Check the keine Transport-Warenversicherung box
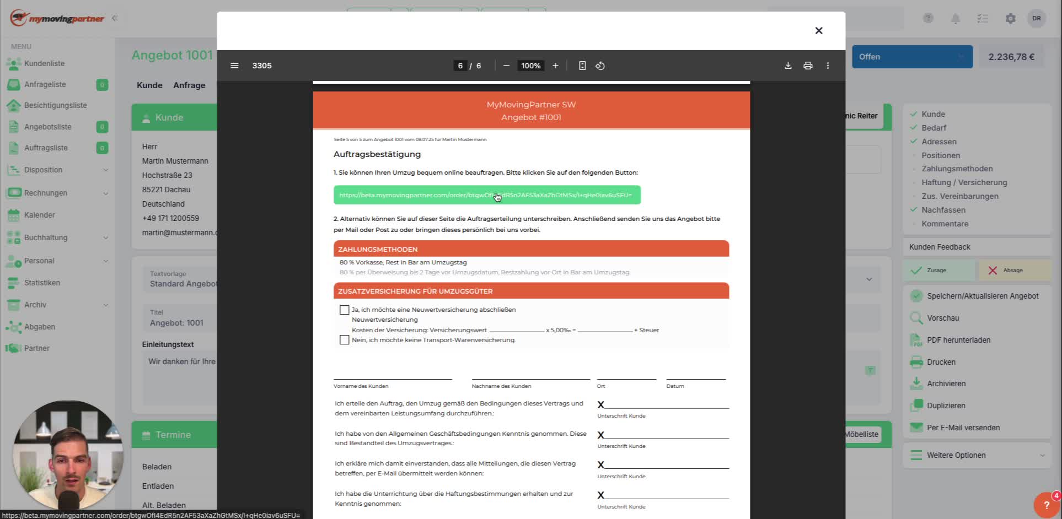 [345, 340]
